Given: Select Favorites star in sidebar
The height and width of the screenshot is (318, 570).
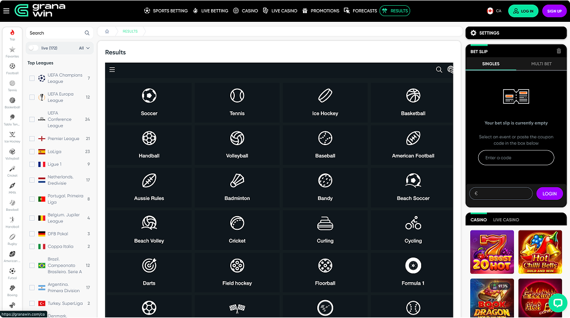Looking at the screenshot, I should click(12, 52).
